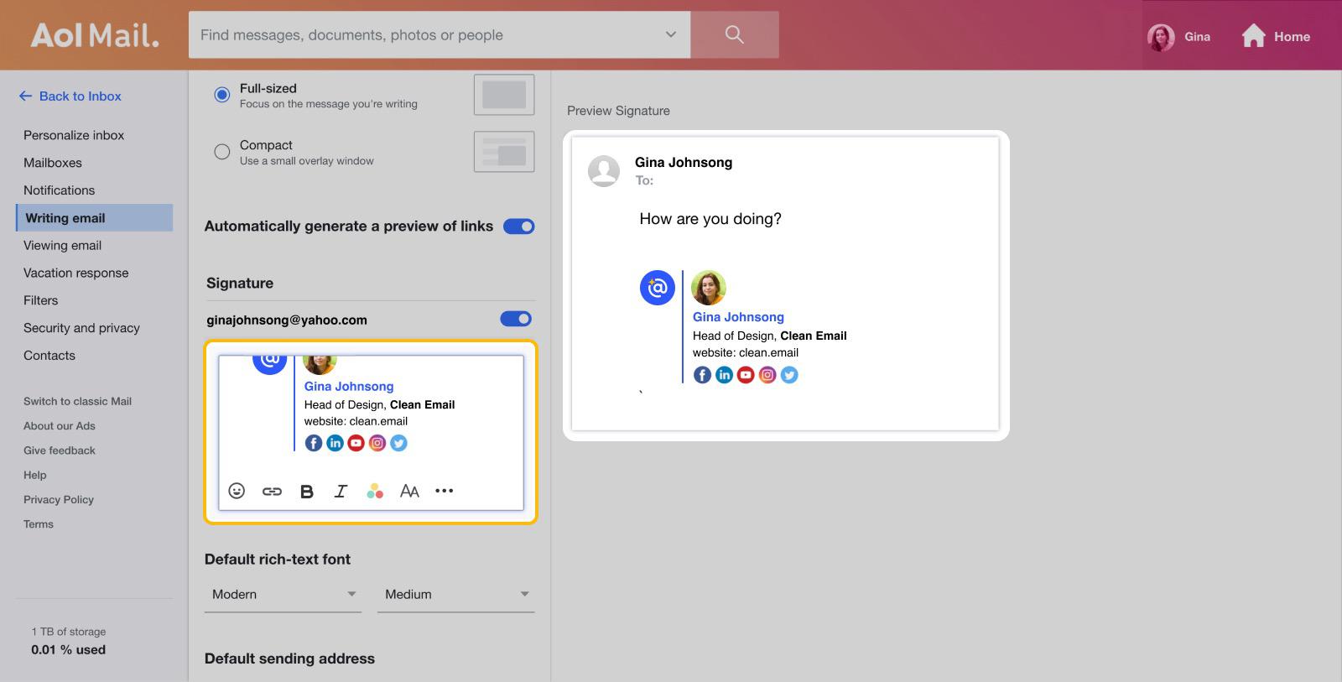Insert link in signature editor

(272, 492)
